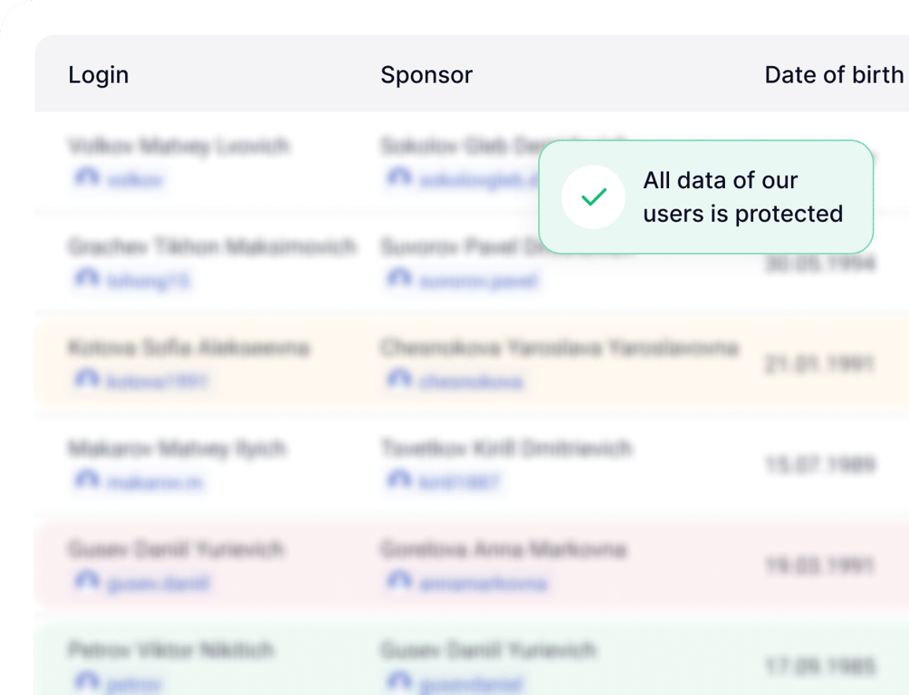
Task: Click user icon beside kotova1991 login
Action: pyautogui.click(x=87, y=380)
